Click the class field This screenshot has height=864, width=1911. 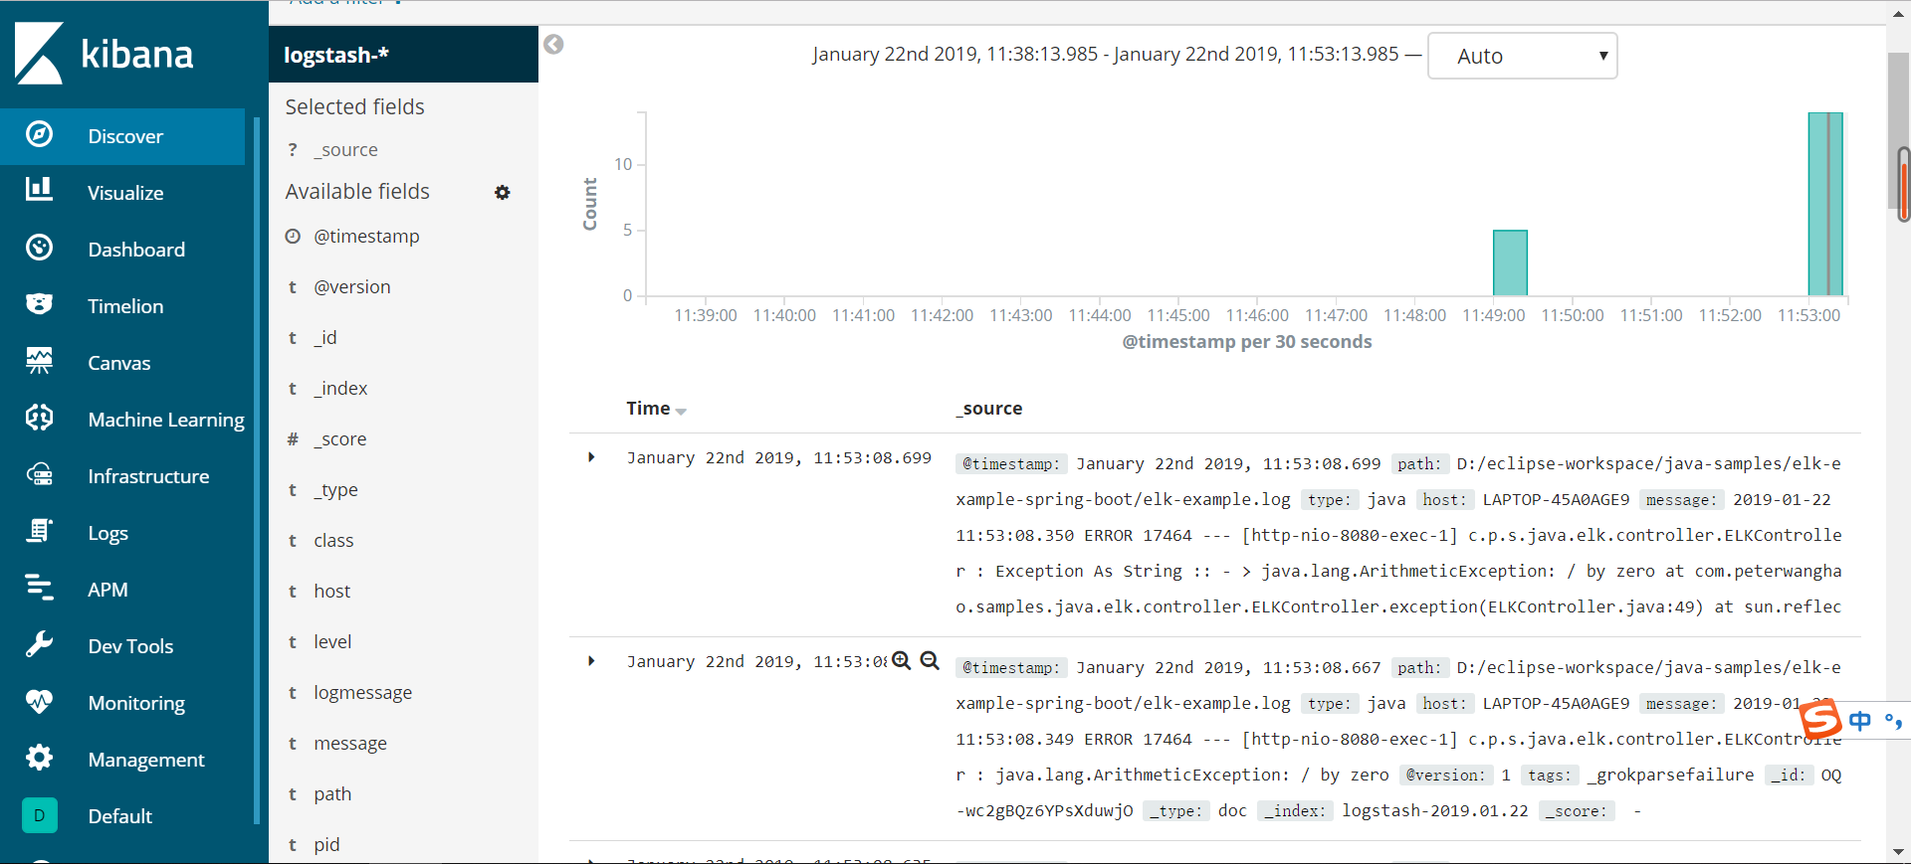click(x=333, y=541)
